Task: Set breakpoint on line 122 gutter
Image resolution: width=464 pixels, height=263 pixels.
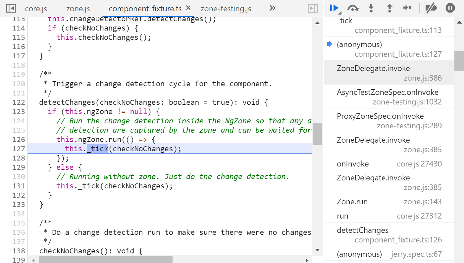Action: coord(19,102)
